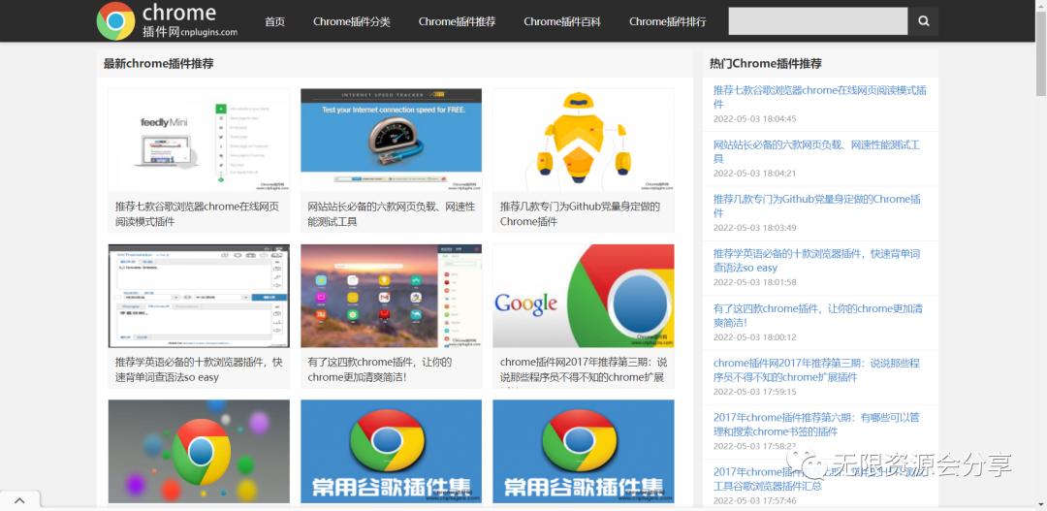Viewport: 1047px width, 511px height.
Task: Open sidebar link 2017年chrome插件推荐第六期
Action: coord(816,425)
